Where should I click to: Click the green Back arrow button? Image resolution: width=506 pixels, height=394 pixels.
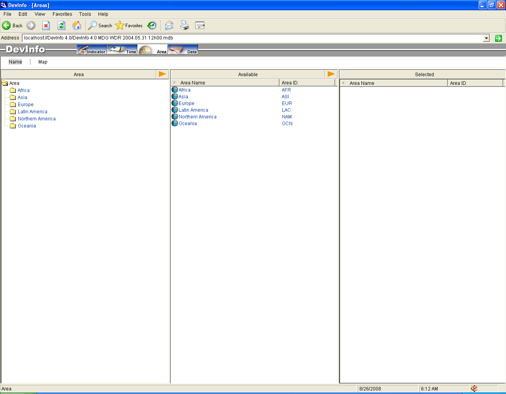tap(6, 26)
